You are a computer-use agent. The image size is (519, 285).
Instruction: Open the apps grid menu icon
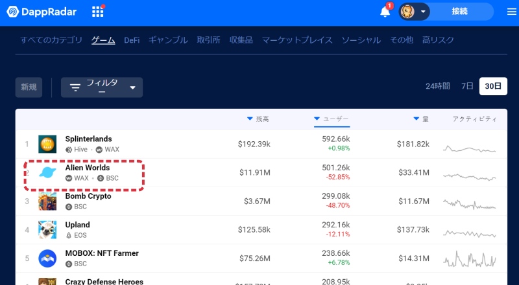pyautogui.click(x=98, y=12)
